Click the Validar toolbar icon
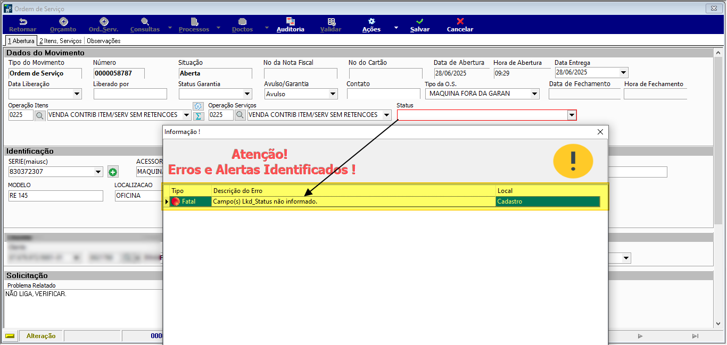Screen dimensions: 727x345 click(x=331, y=21)
